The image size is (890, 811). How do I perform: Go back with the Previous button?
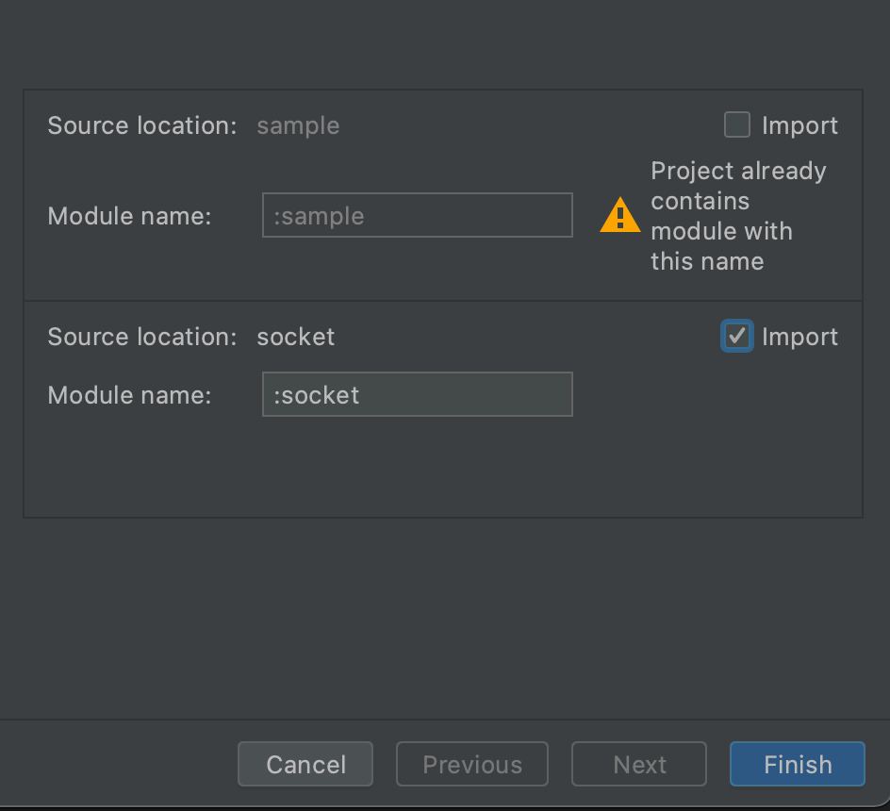472,764
